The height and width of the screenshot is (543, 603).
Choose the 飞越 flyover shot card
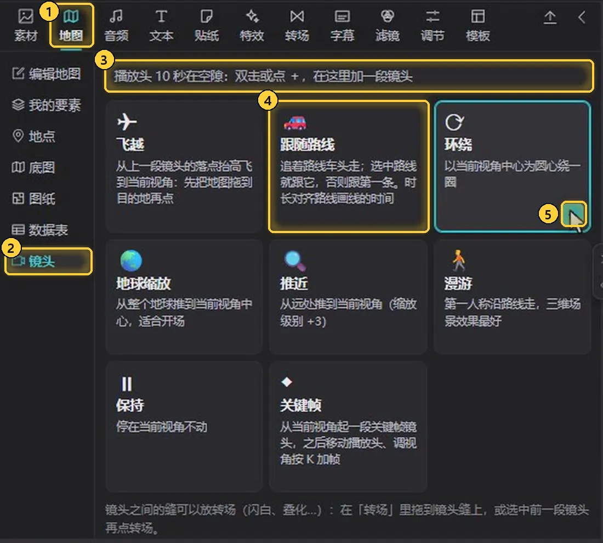coord(184,166)
